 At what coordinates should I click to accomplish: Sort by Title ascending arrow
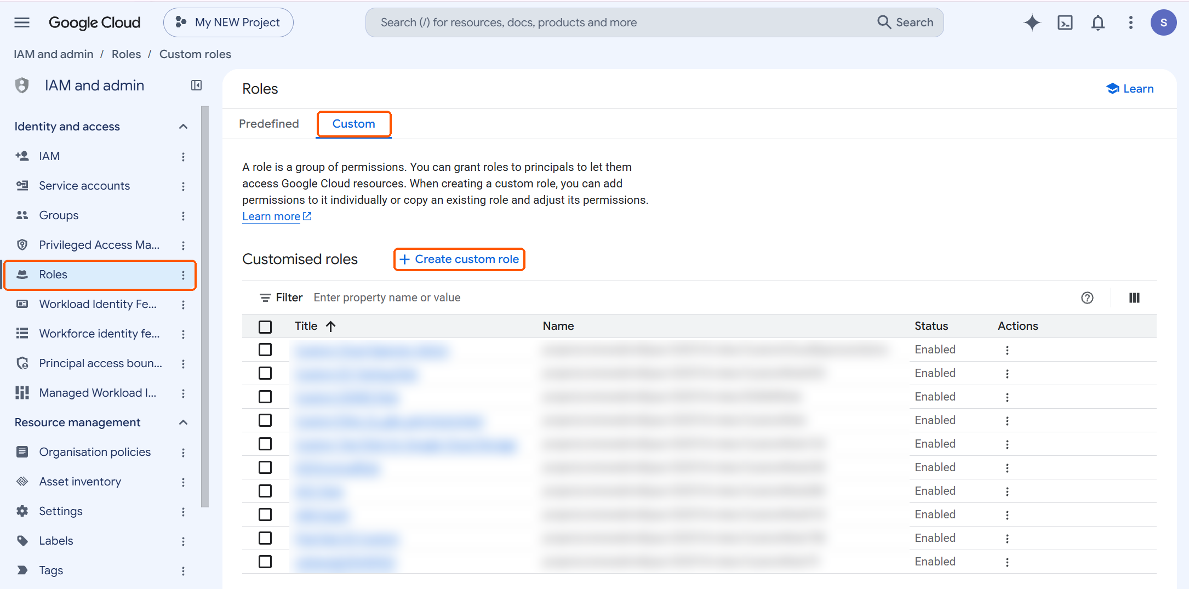pyautogui.click(x=330, y=327)
